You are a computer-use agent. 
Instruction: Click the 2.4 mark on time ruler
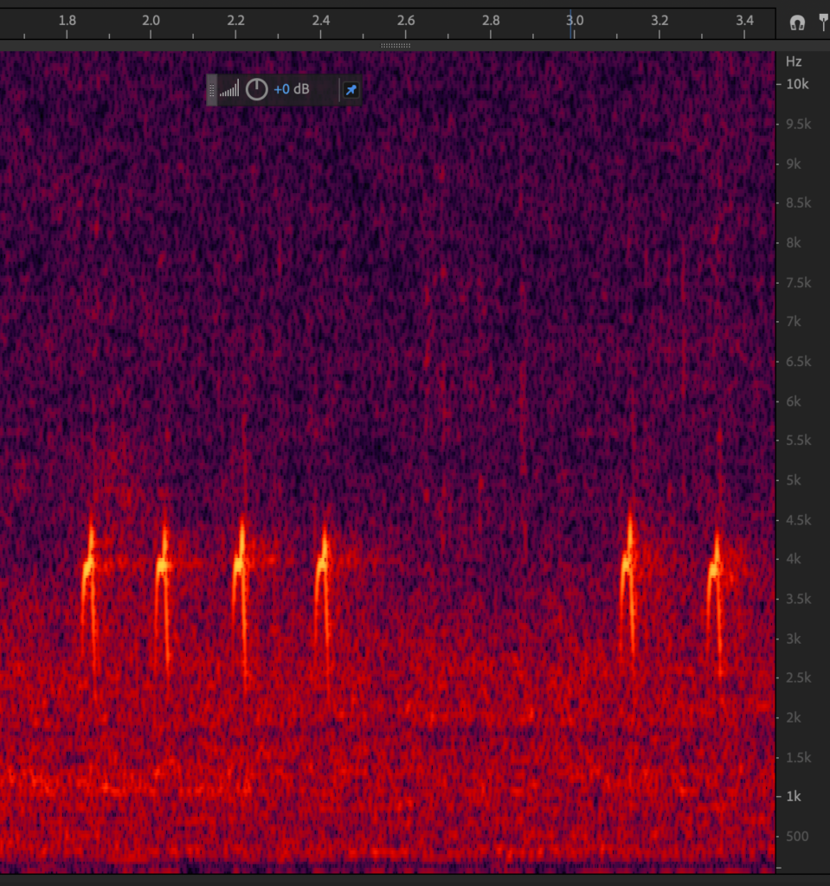(320, 21)
